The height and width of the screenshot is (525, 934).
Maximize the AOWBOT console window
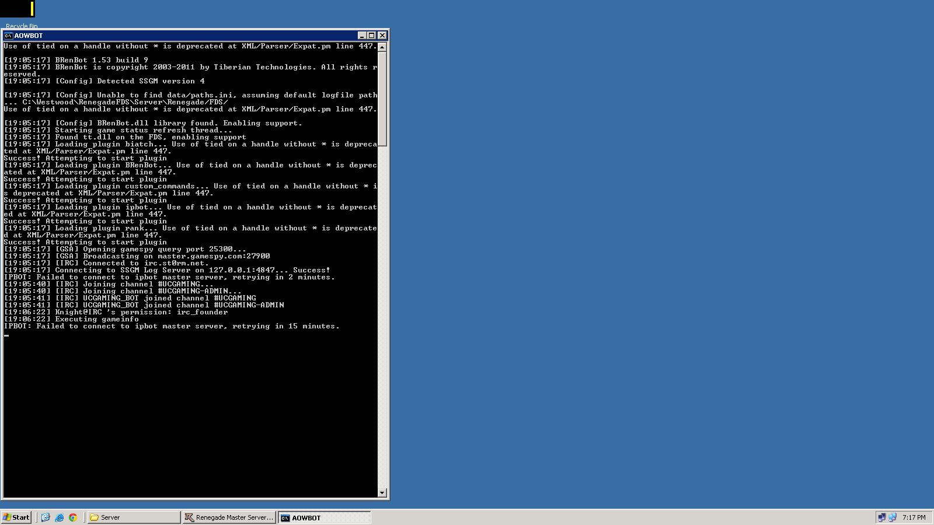pyautogui.click(x=372, y=36)
